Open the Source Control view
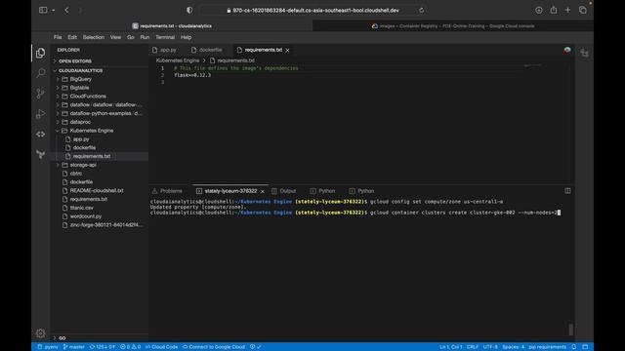This screenshot has width=625, height=351. coord(40,94)
